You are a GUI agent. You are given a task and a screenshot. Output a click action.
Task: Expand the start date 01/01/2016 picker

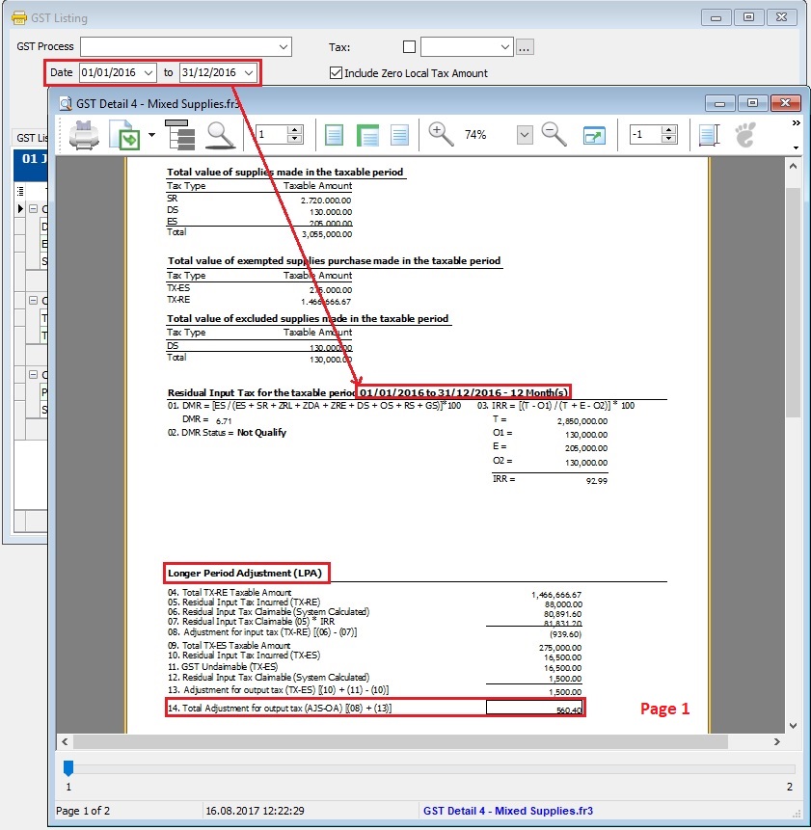pyautogui.click(x=148, y=73)
